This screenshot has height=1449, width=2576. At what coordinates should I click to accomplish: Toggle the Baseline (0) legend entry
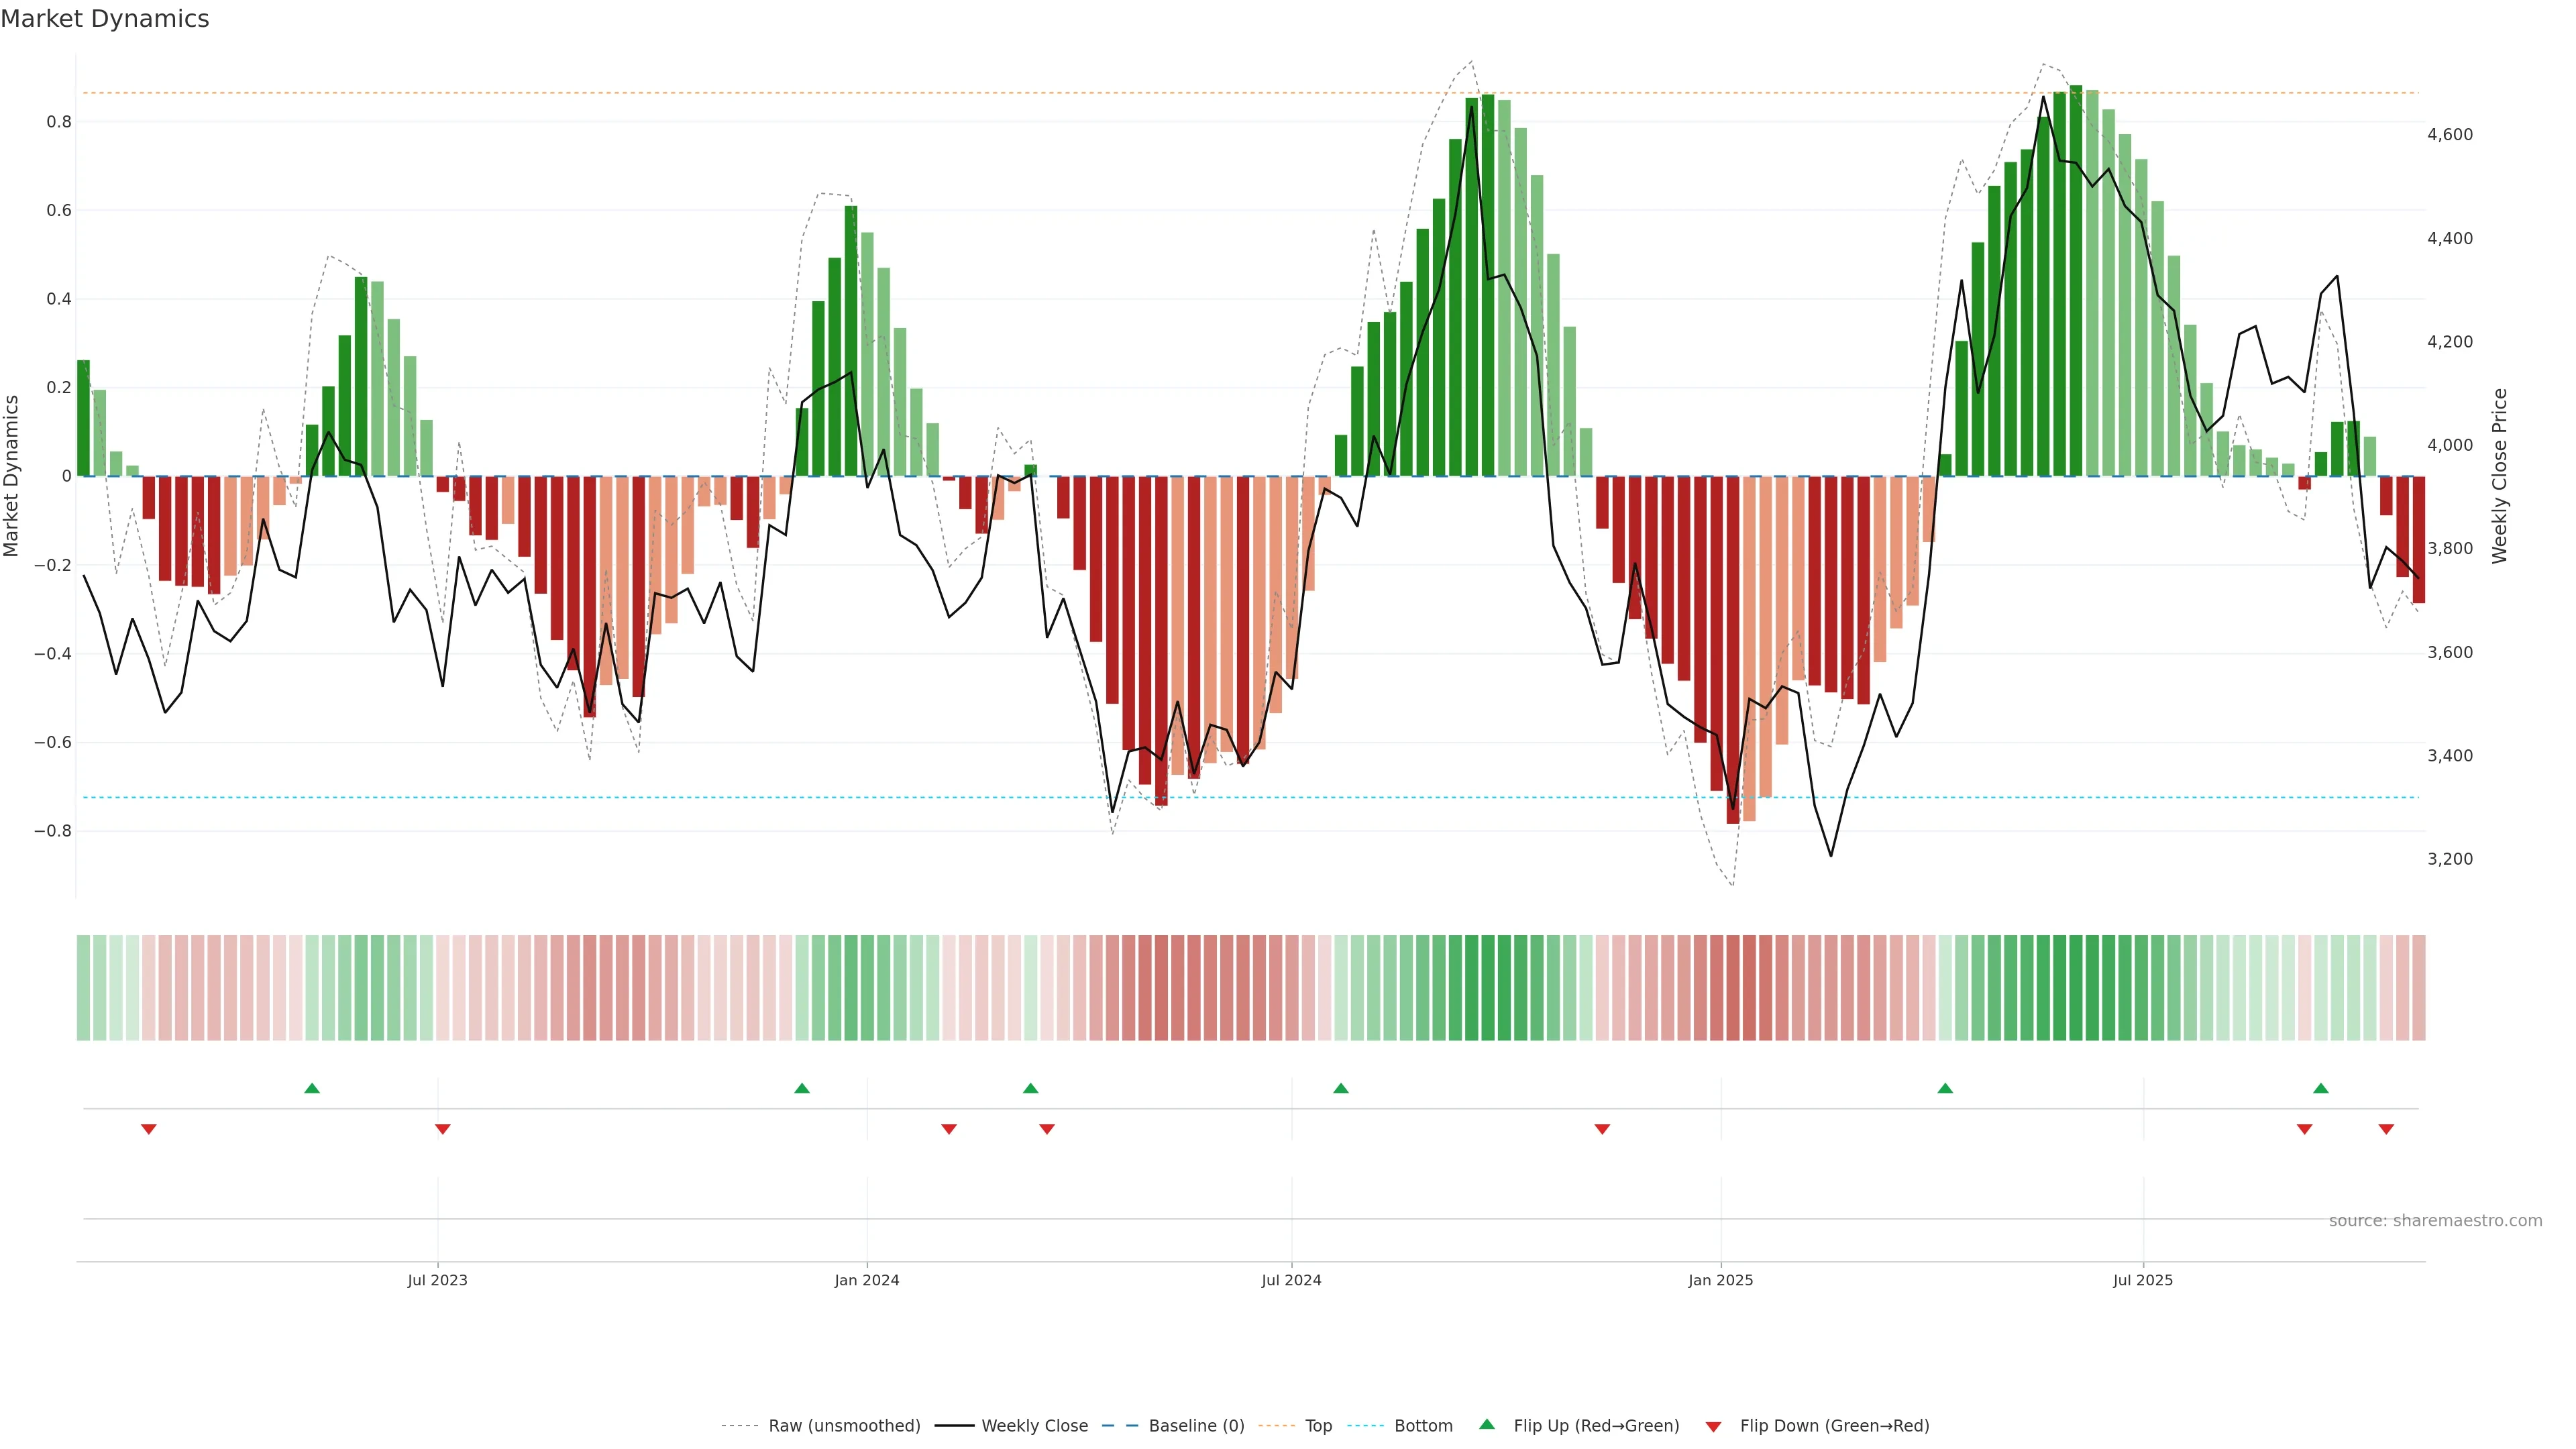(x=1196, y=1426)
